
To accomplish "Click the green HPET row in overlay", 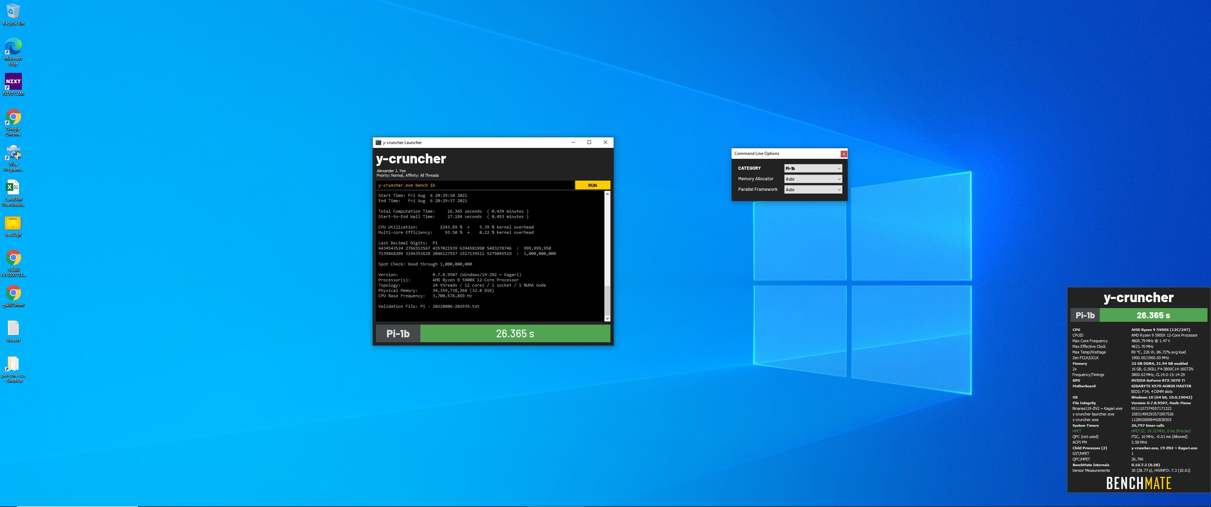I will [1138, 431].
